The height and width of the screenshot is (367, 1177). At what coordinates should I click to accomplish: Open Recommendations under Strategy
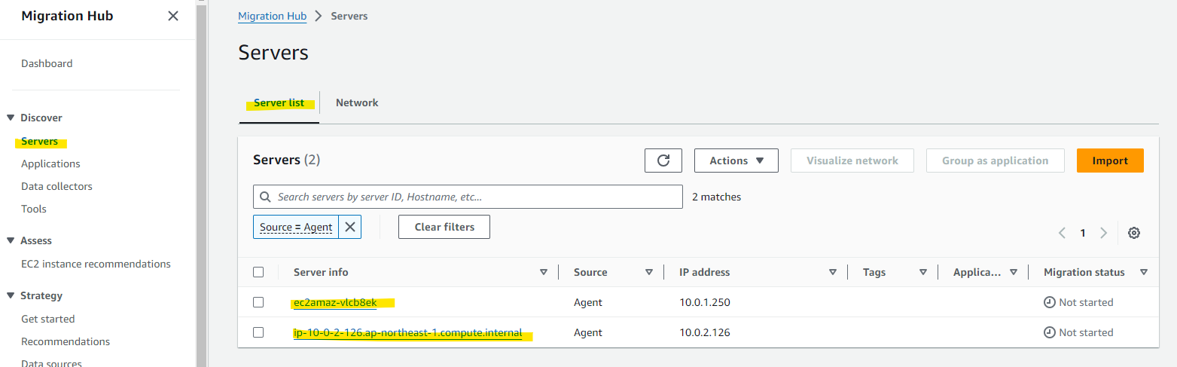point(66,341)
